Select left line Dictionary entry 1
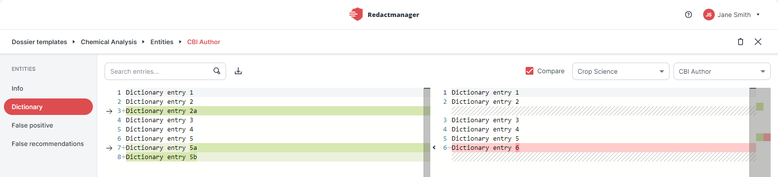Viewport: 778px width, 177px height. (159, 92)
